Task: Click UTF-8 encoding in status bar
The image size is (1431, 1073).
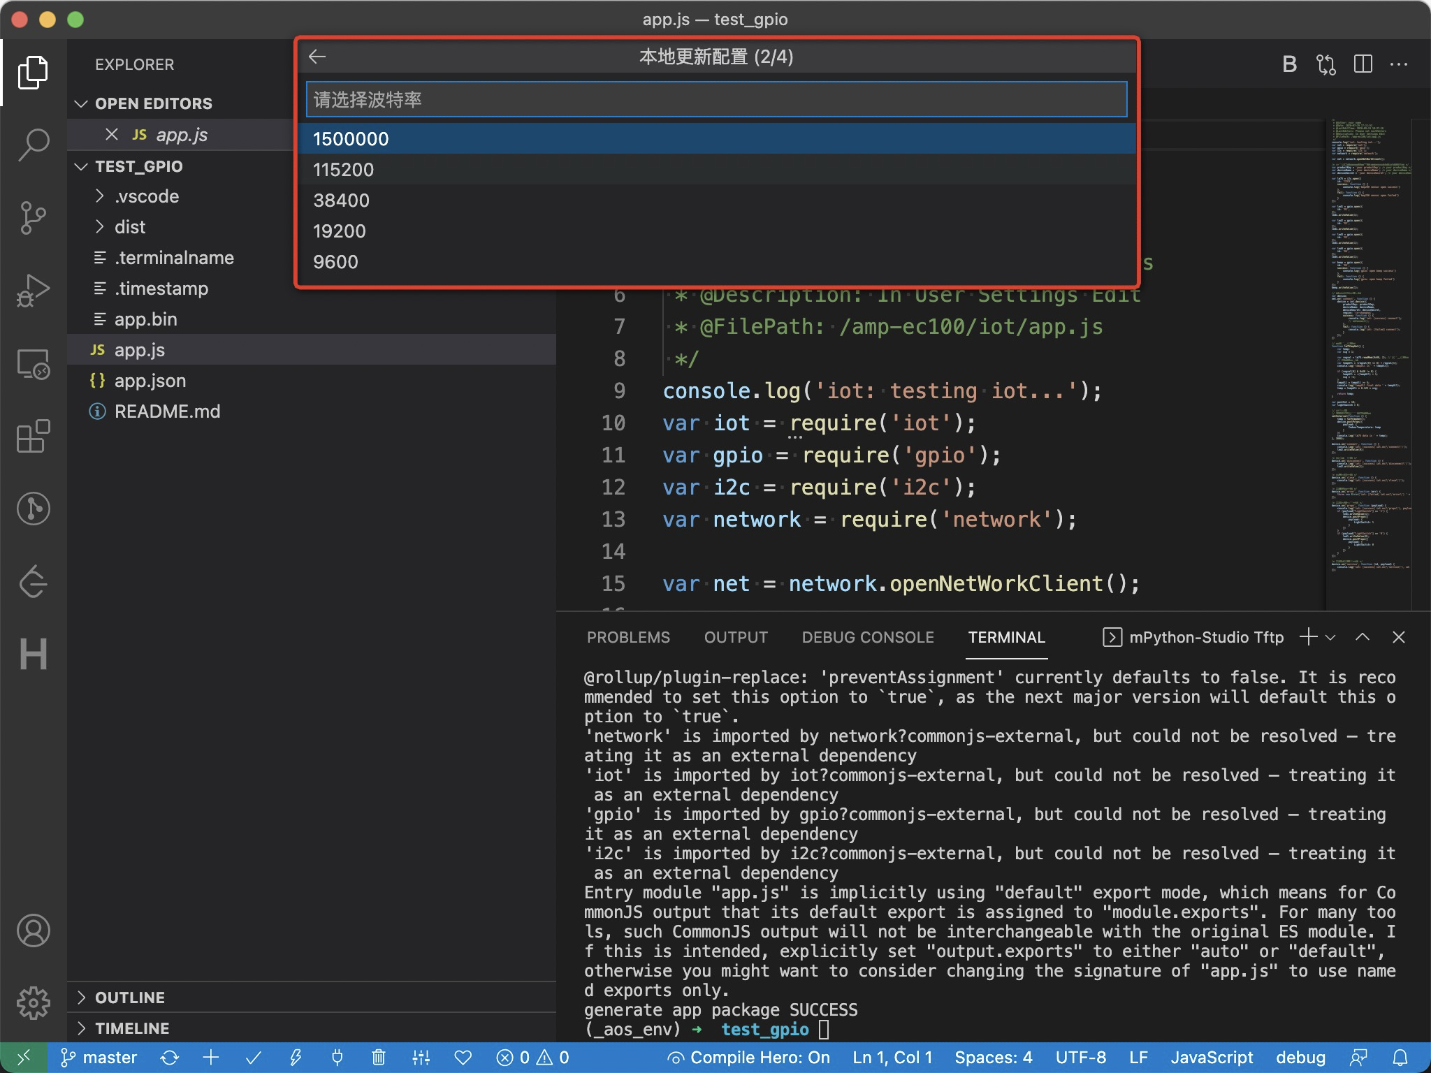Action: click(1080, 1058)
